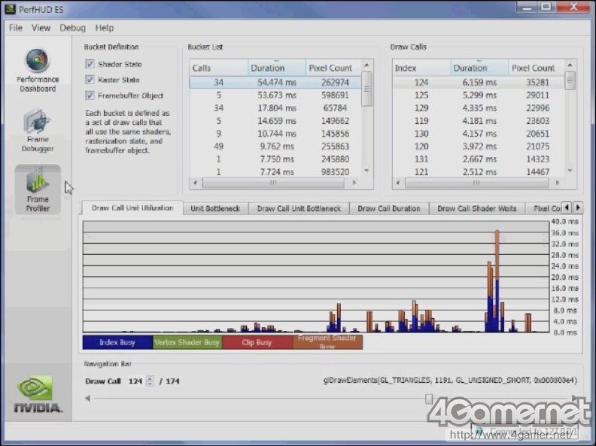
Task: Select bucket row with 54.474 ms duration
Action: click(275, 83)
